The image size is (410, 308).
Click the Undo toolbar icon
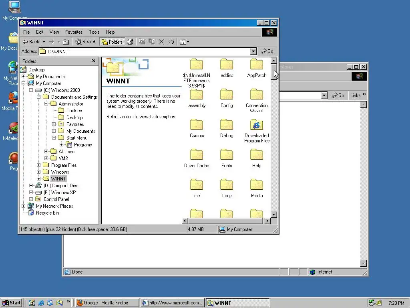(171, 42)
